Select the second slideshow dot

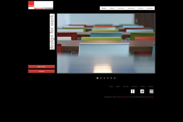[x=101, y=78]
